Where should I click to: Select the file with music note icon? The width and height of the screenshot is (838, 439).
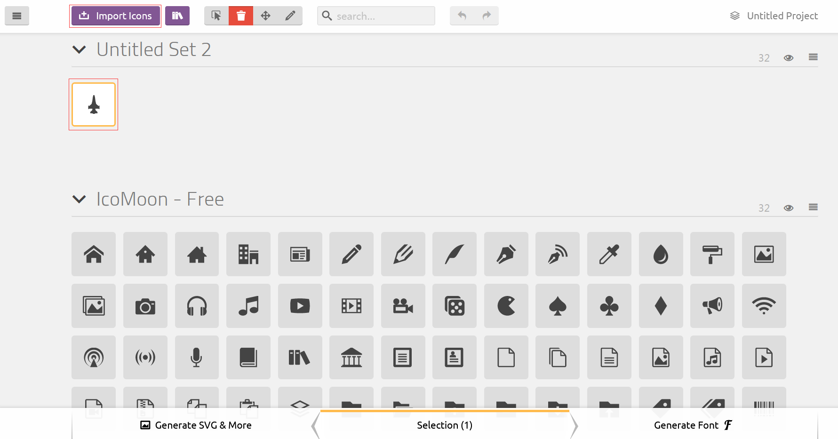click(712, 357)
